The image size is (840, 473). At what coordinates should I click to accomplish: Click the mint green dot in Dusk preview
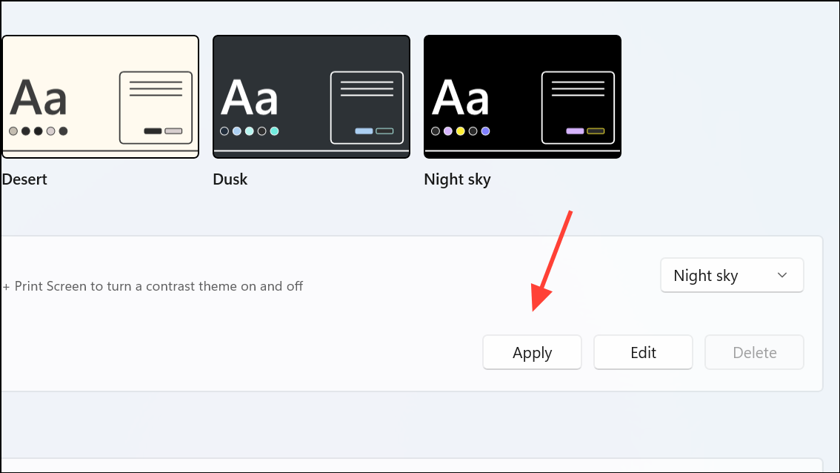(274, 130)
